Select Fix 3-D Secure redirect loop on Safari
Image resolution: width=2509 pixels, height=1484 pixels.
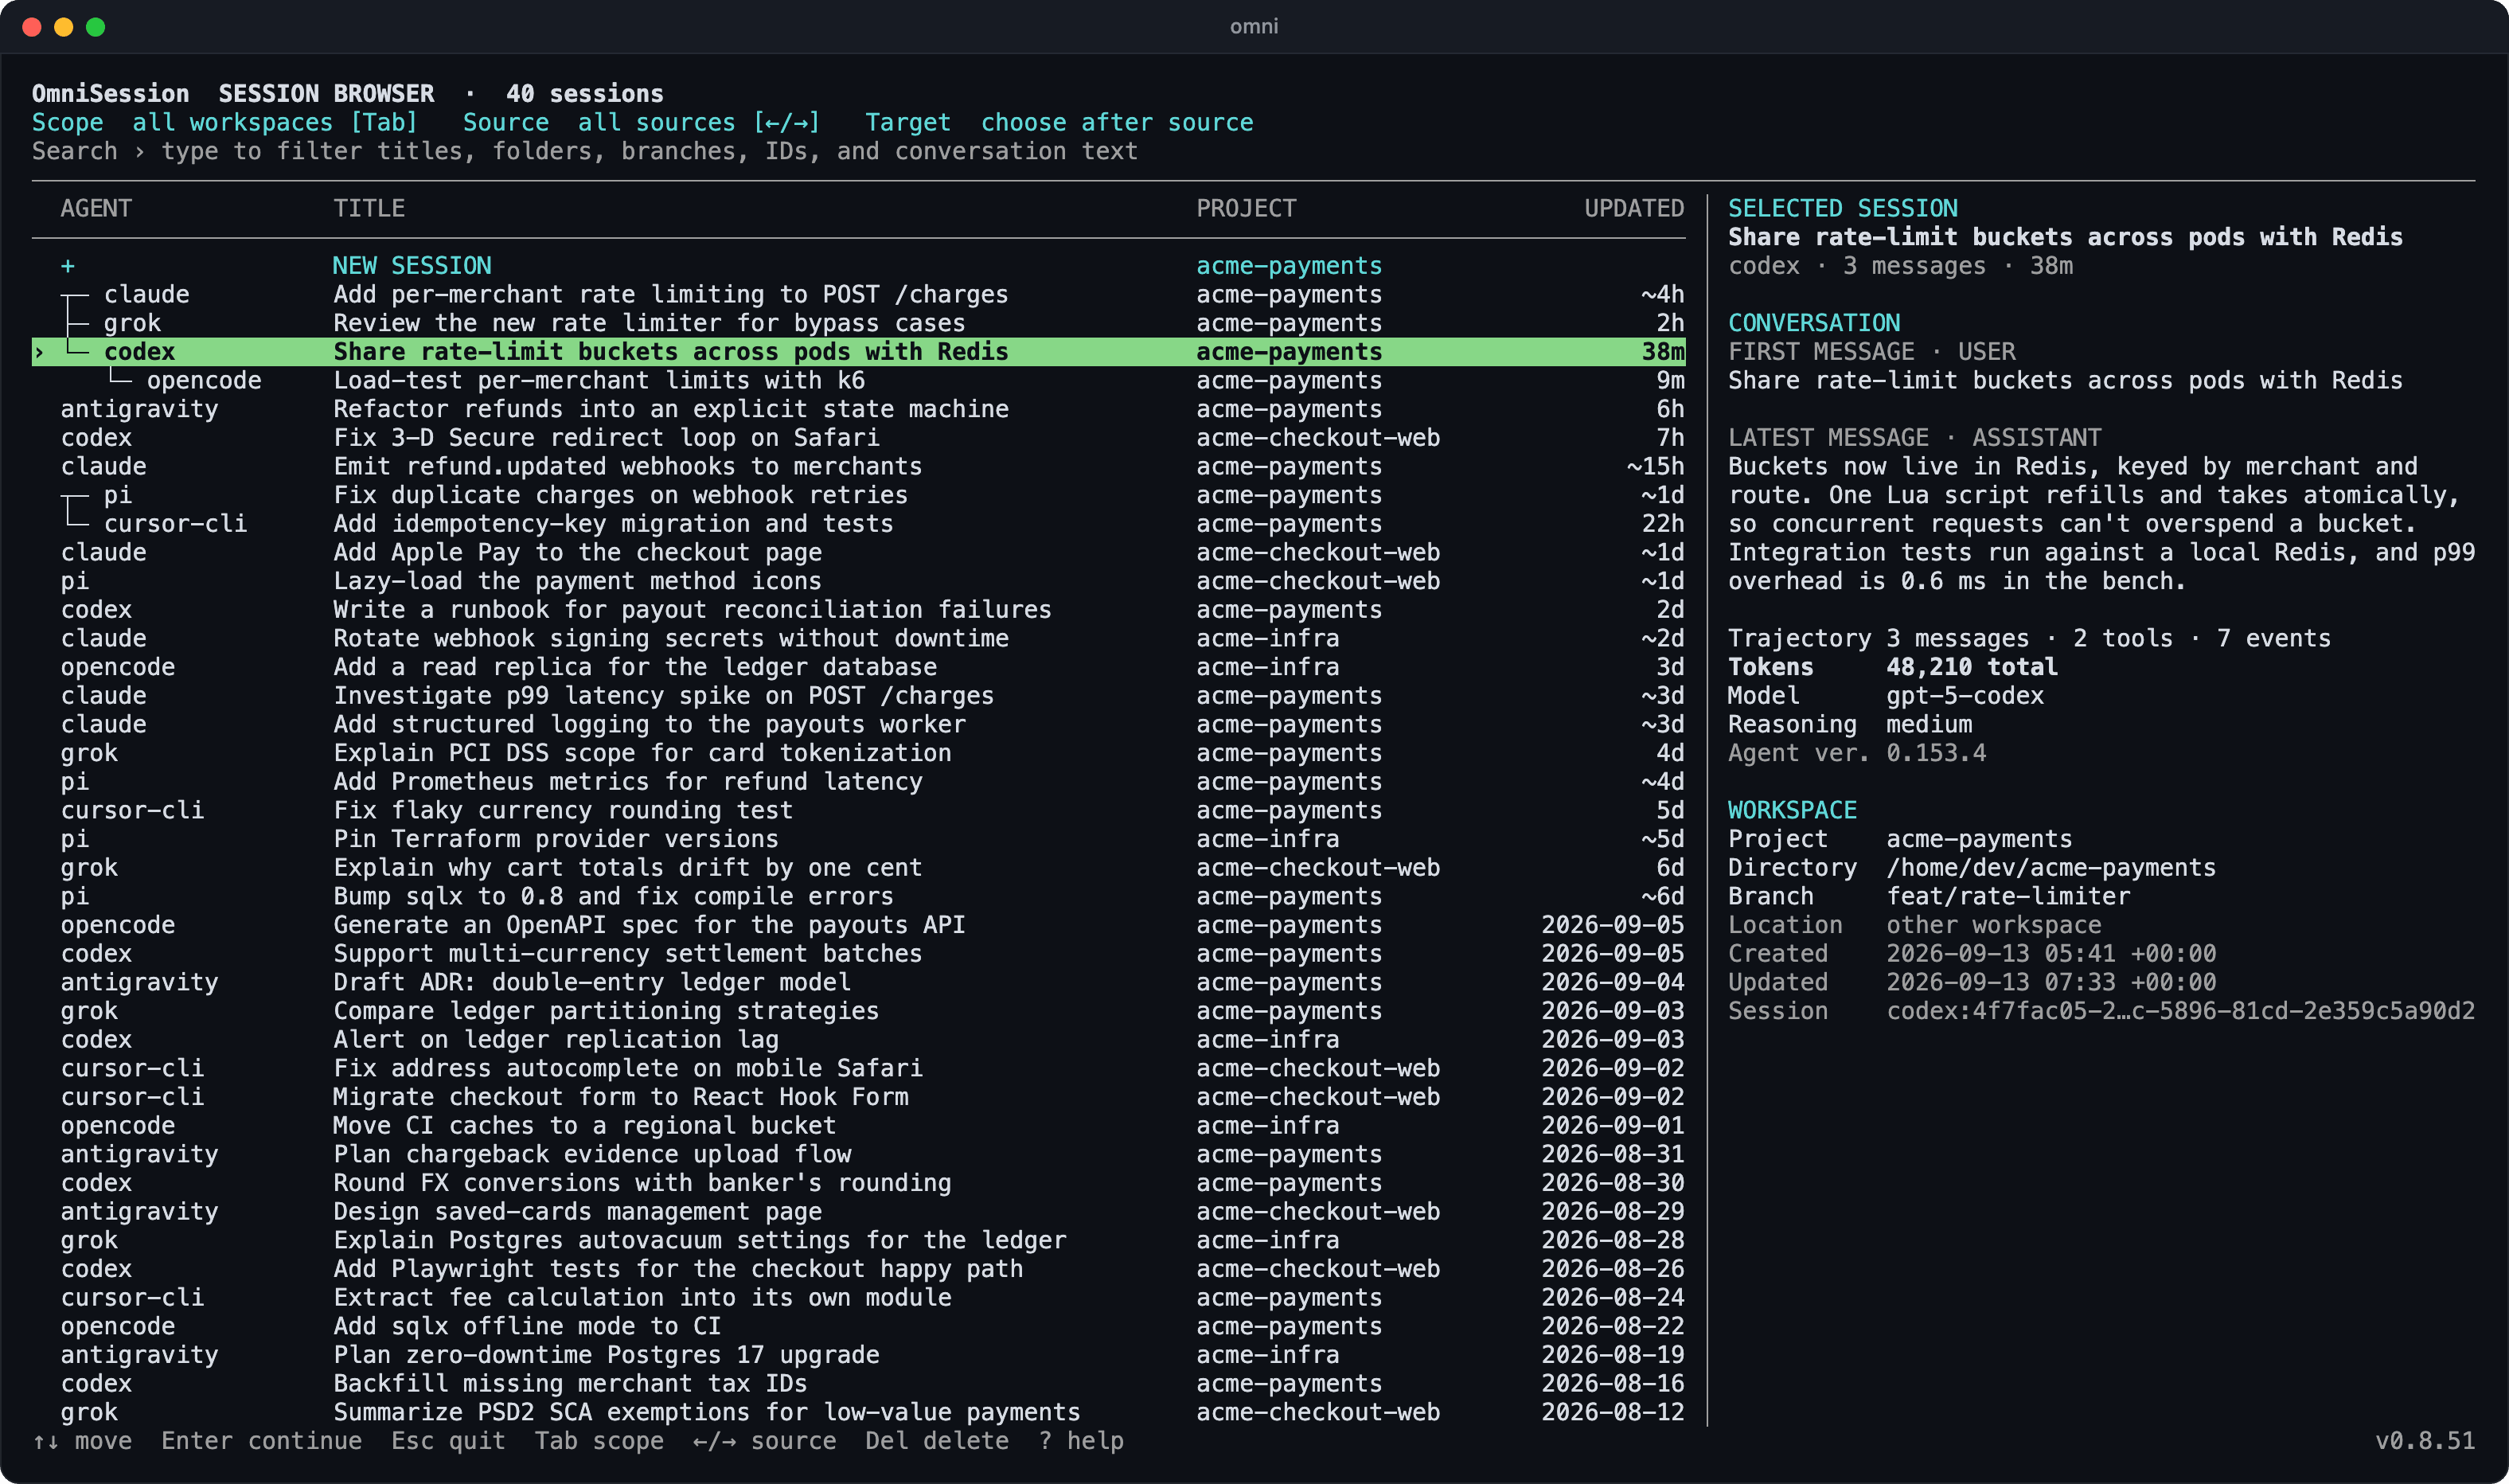click(859, 438)
